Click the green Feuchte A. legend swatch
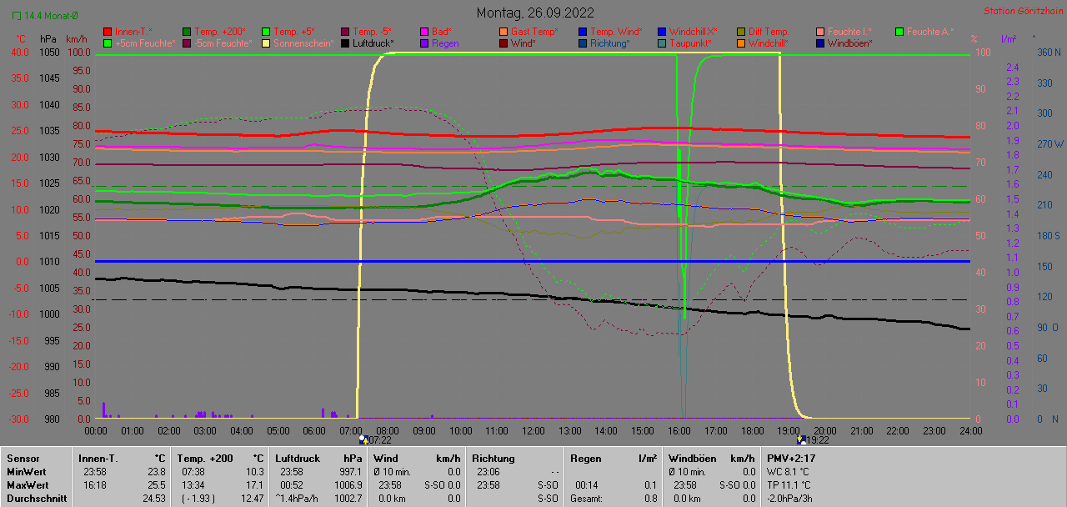Viewport: 1067px width, 507px height. [x=899, y=32]
